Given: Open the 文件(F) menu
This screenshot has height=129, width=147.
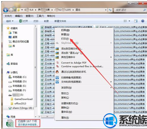Looking at the screenshot, I should pyautogui.click(x=8, y=16).
